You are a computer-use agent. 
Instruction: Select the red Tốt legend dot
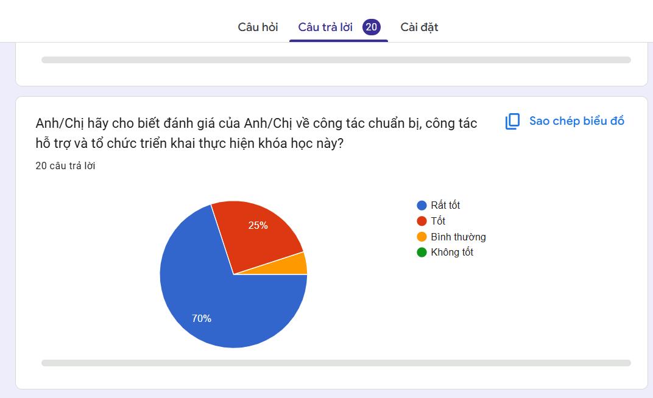[422, 221]
